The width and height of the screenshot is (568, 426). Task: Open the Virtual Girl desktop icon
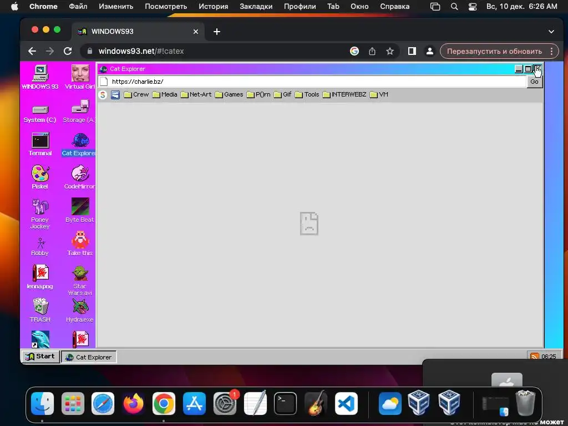coord(80,77)
